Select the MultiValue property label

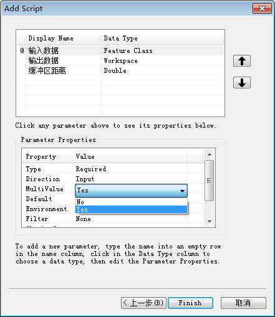click(x=44, y=189)
